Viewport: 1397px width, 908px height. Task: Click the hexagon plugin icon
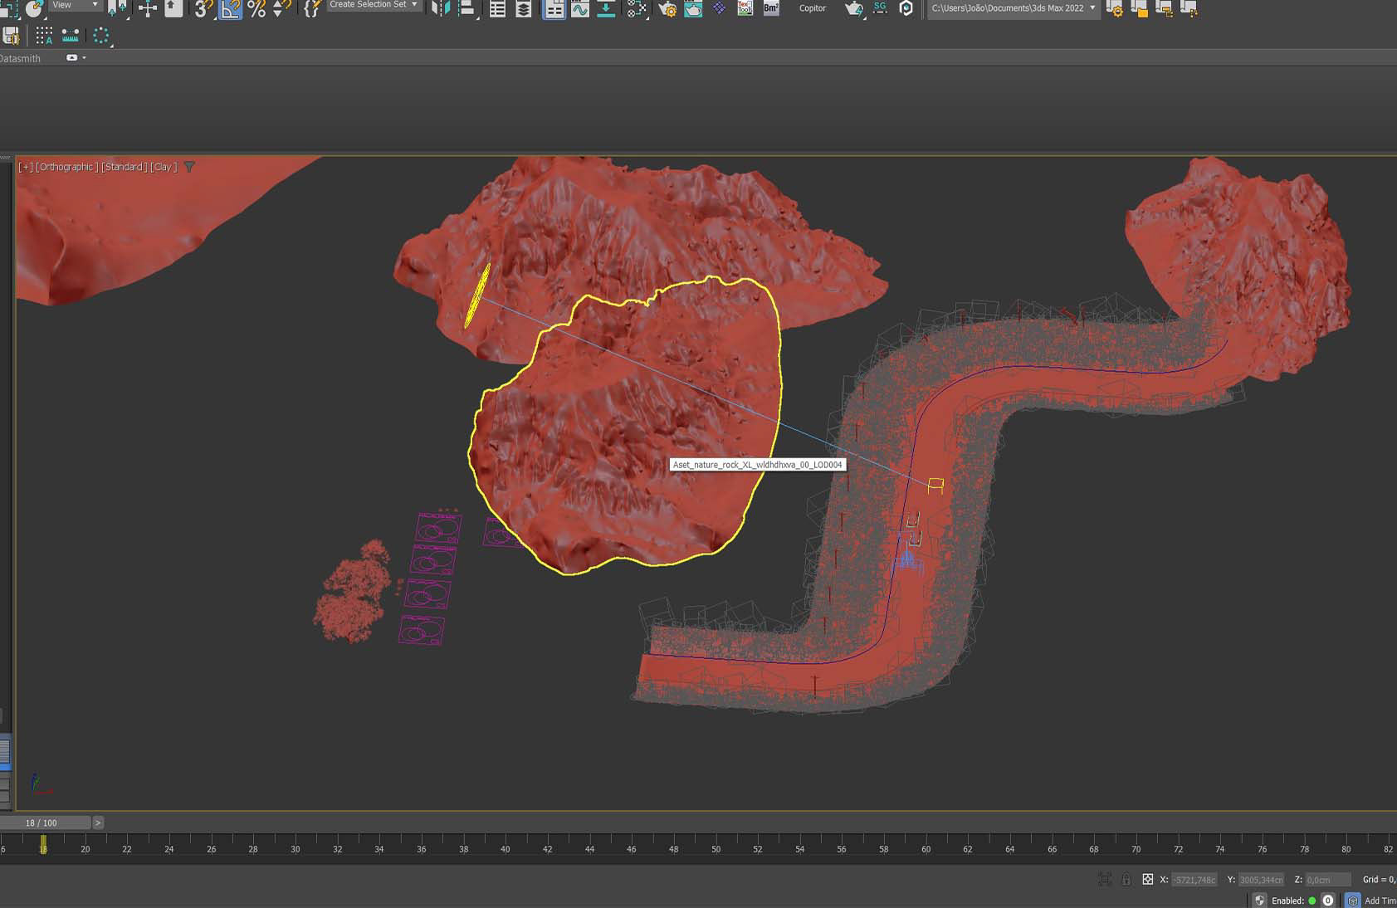[906, 8]
